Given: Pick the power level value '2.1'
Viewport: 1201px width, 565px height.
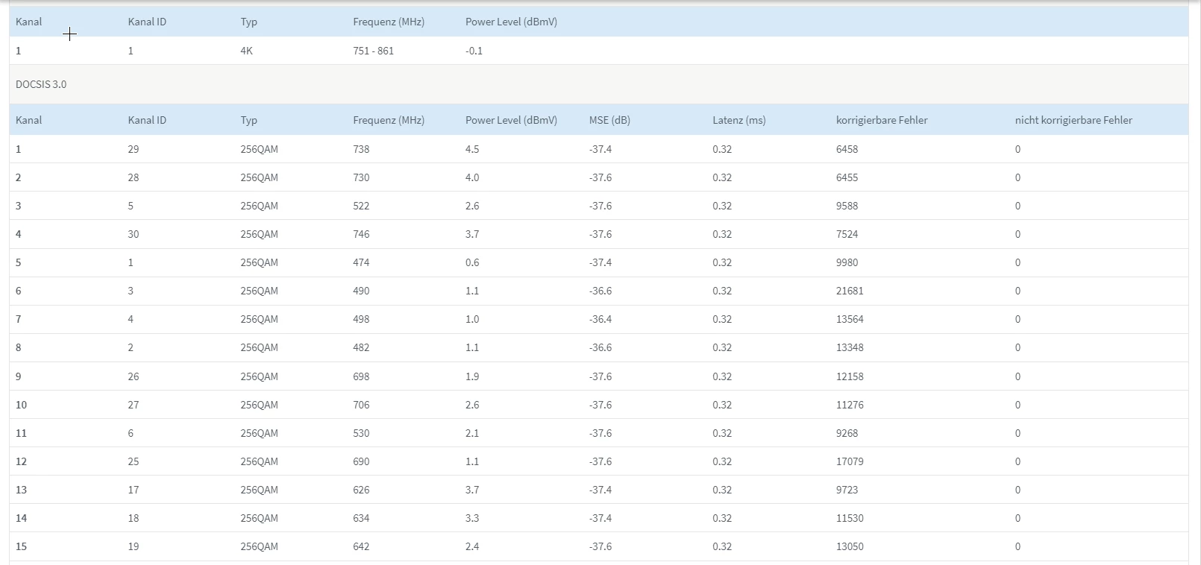Looking at the screenshot, I should point(472,433).
